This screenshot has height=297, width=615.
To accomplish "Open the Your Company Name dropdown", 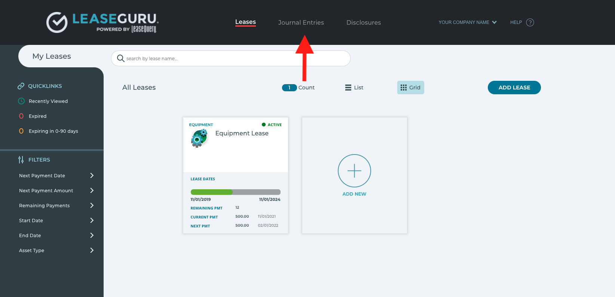I will point(467,22).
